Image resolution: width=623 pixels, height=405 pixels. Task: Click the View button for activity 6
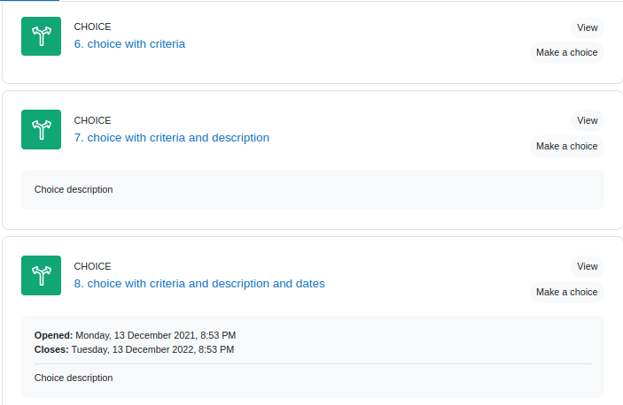tap(588, 27)
